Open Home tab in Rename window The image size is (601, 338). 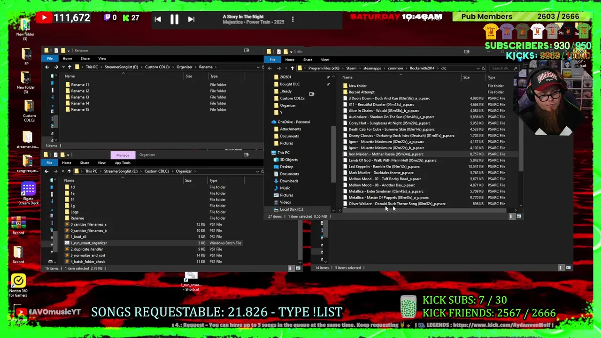point(67,59)
